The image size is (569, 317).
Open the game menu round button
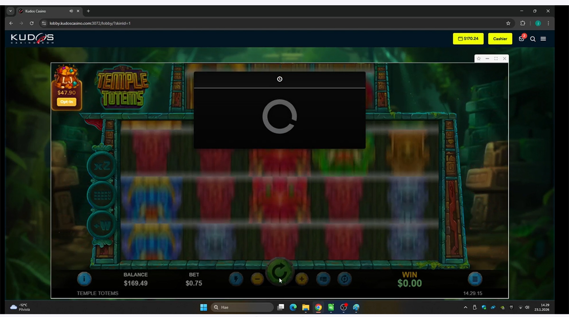point(475,279)
